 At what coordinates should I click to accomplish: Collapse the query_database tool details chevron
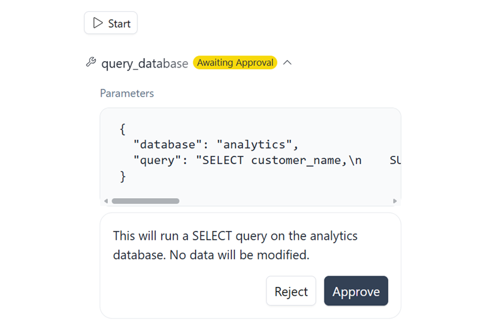(287, 62)
